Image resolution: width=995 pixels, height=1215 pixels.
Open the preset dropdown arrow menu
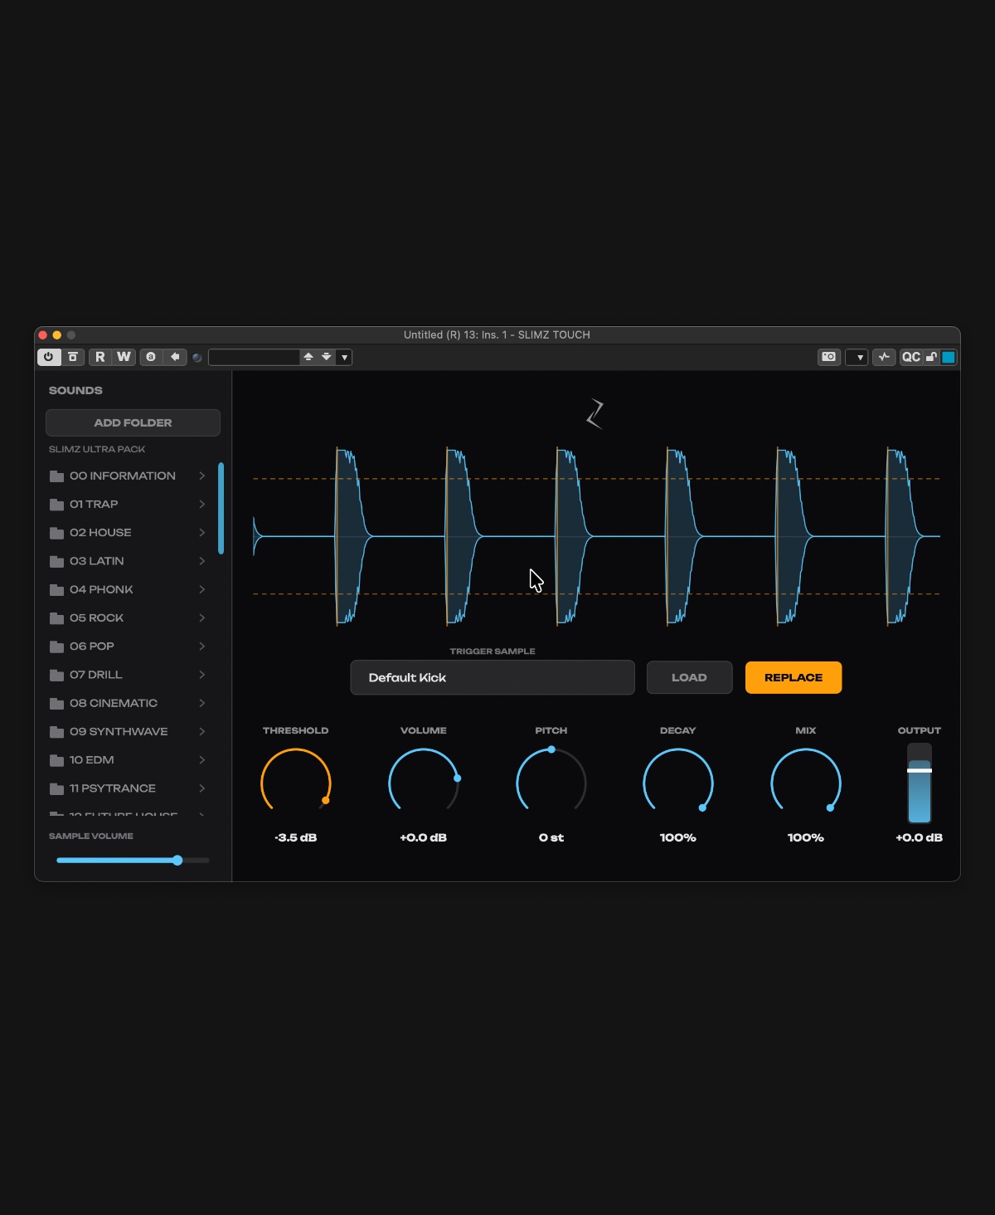click(x=344, y=358)
